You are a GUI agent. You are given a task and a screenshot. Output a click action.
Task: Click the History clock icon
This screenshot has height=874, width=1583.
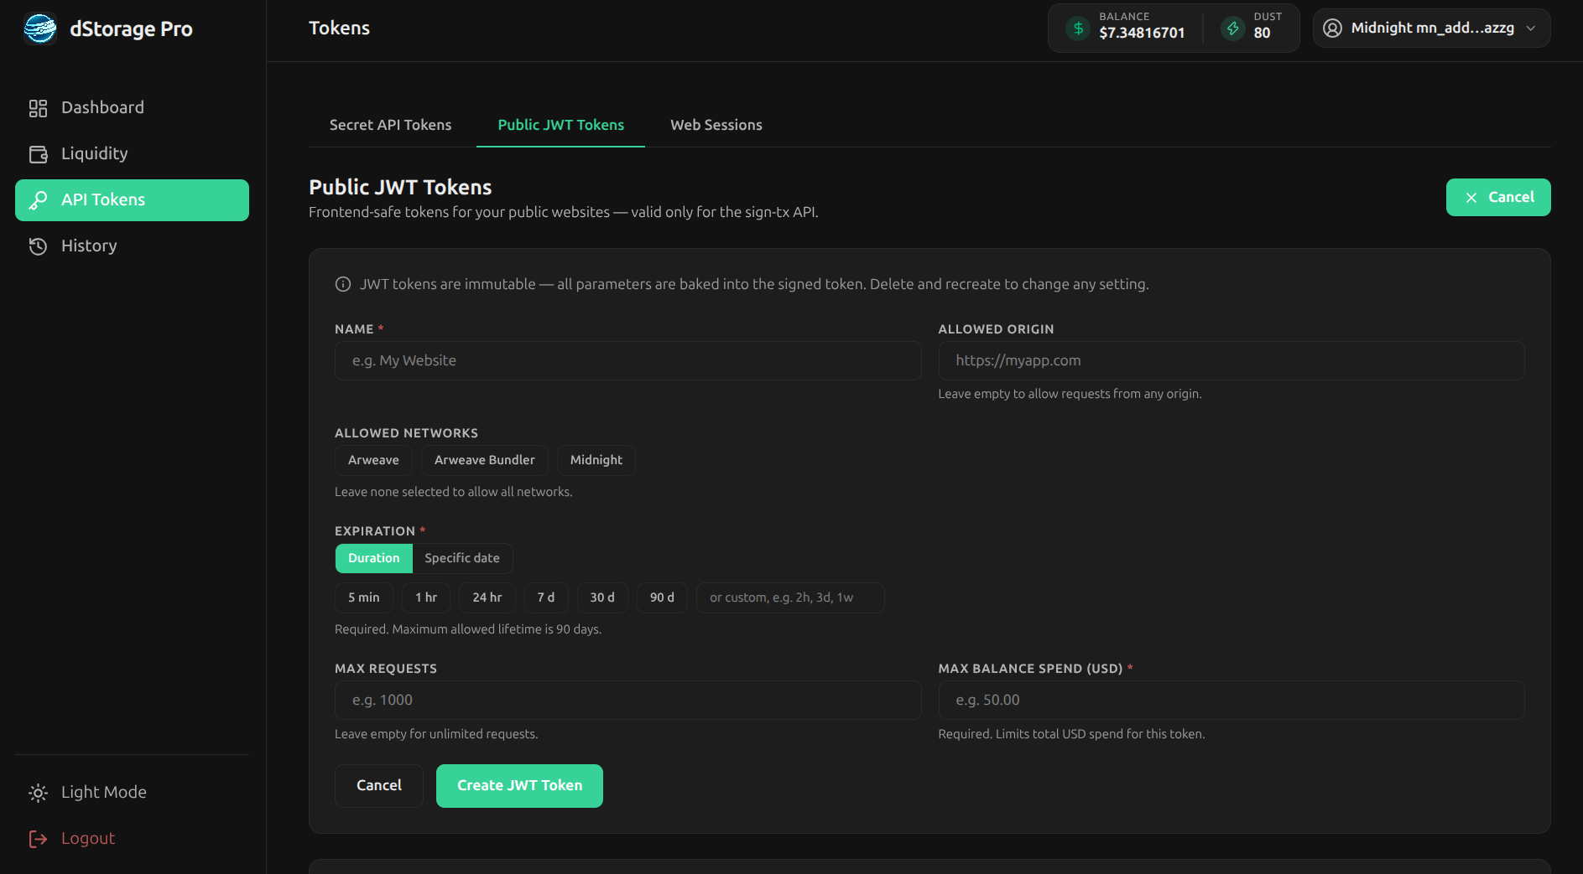tap(38, 246)
